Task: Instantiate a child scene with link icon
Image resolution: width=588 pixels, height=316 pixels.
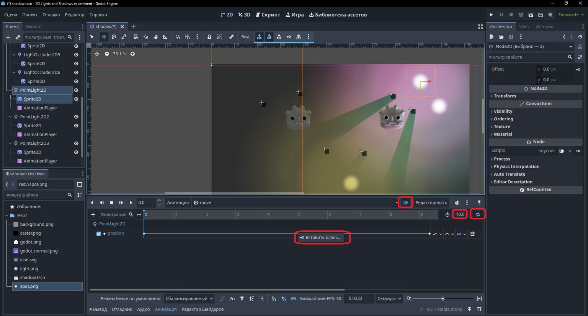Action: pyautogui.click(x=18, y=37)
